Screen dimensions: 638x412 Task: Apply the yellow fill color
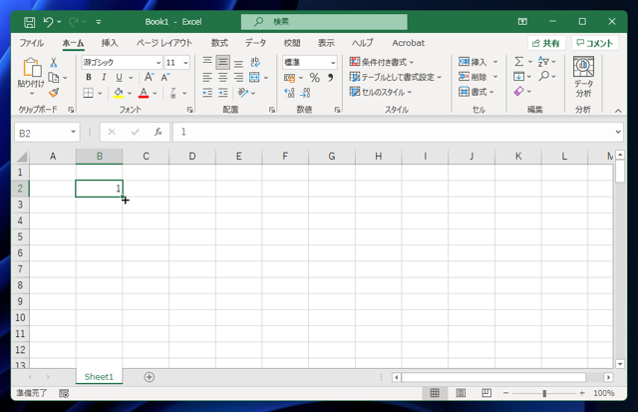pos(119,93)
